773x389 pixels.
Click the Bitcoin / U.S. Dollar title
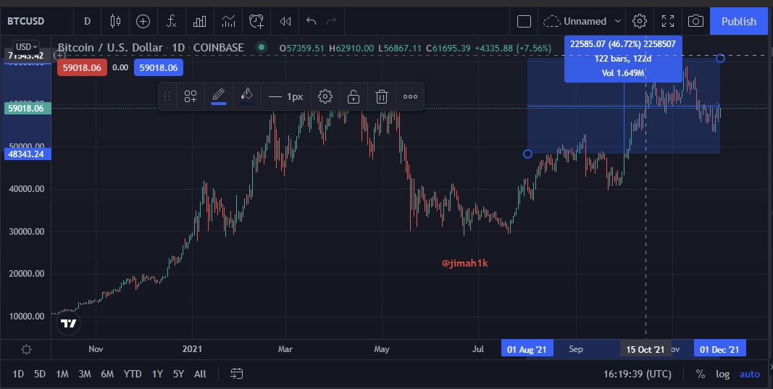click(110, 47)
